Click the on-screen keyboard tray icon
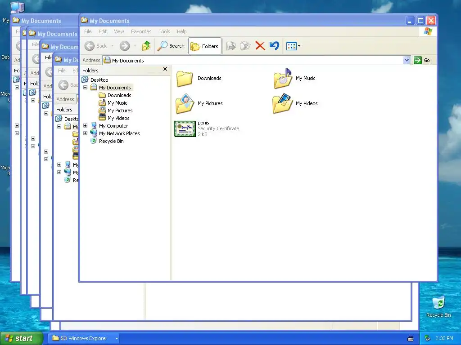Screen dimensions: 461x345 [x=411, y=339]
